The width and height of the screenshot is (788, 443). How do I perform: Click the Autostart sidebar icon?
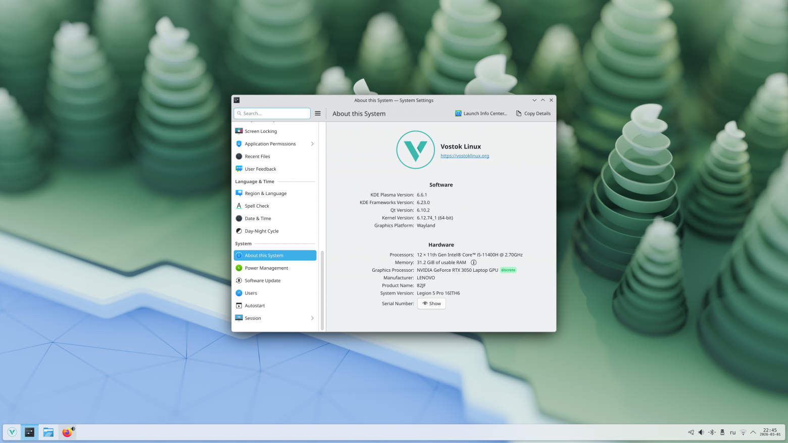coord(239,306)
